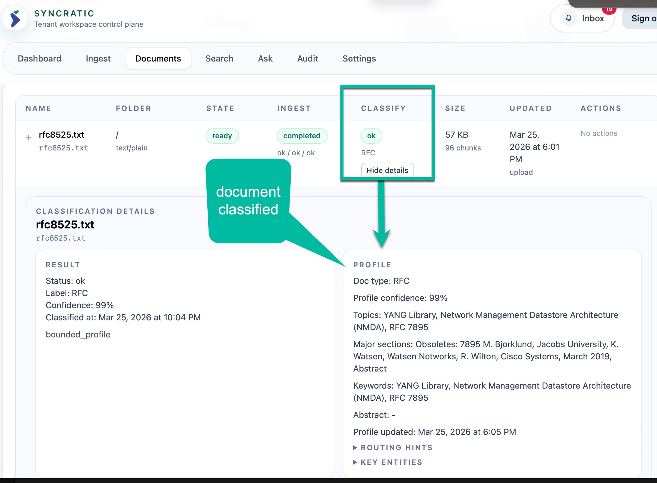Image resolution: width=657 pixels, height=483 pixels.
Task: Click the completed ingest badge
Action: 302,136
